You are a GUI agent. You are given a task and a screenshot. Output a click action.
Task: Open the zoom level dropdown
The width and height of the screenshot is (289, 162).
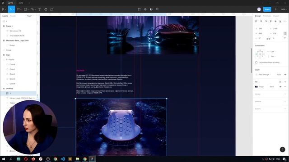point(284,9)
